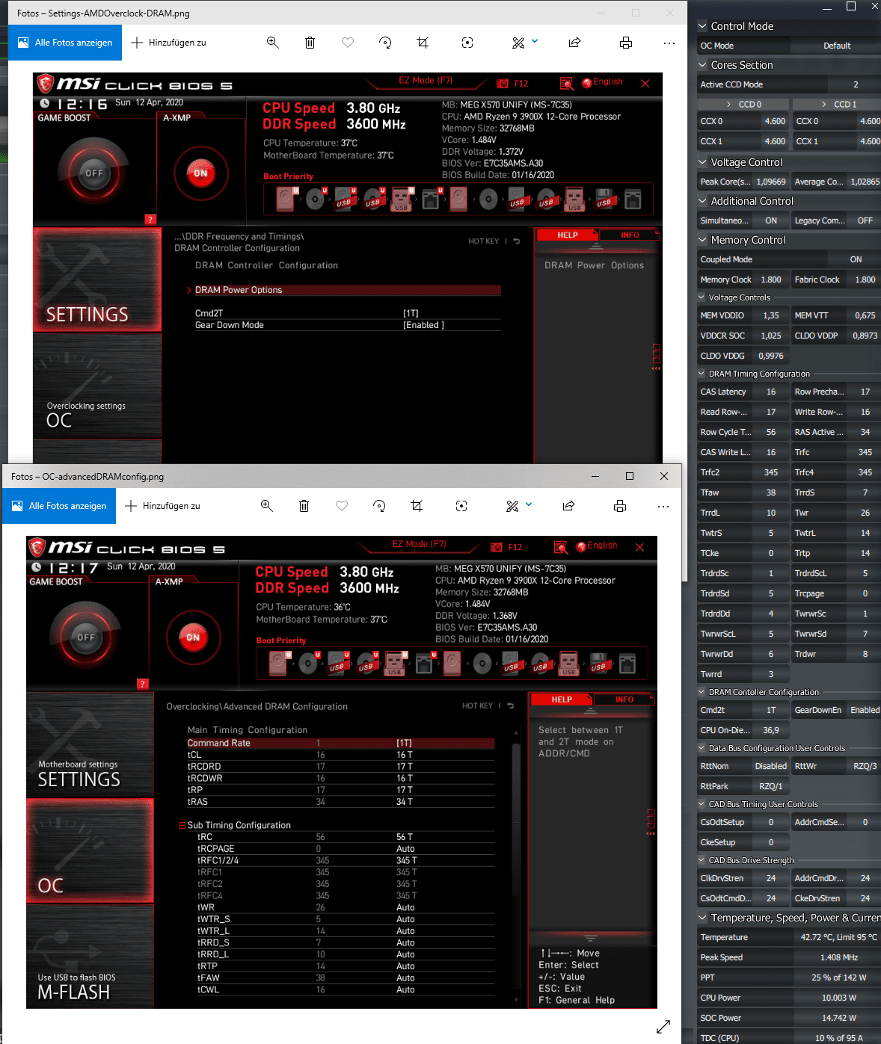Open the RttWr RZQ/3 value selector
The width and height of the screenshot is (881, 1044).
(865, 766)
